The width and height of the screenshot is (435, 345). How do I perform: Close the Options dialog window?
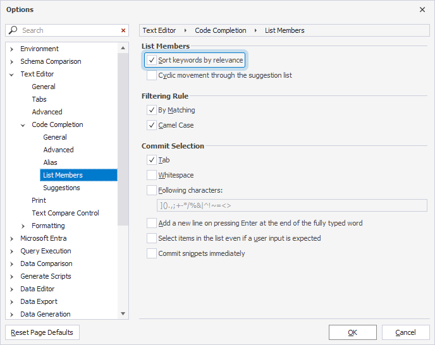click(x=422, y=9)
